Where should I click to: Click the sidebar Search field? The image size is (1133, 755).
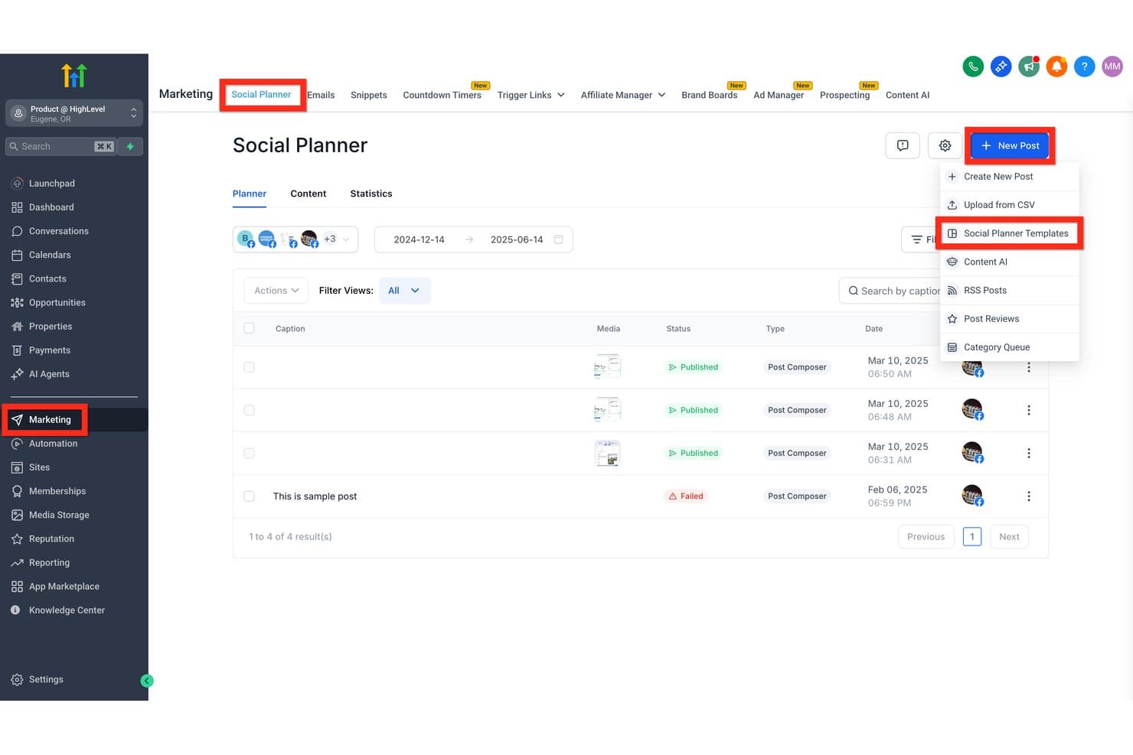click(x=61, y=146)
